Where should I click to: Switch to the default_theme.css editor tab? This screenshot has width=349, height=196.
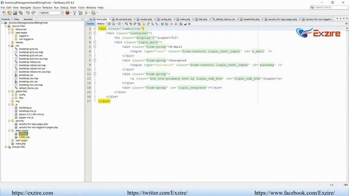coord(225,20)
